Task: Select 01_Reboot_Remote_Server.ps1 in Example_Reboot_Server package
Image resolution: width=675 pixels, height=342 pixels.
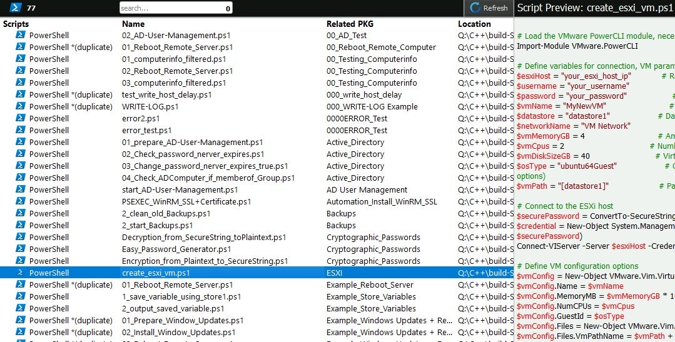Action: [x=178, y=284]
